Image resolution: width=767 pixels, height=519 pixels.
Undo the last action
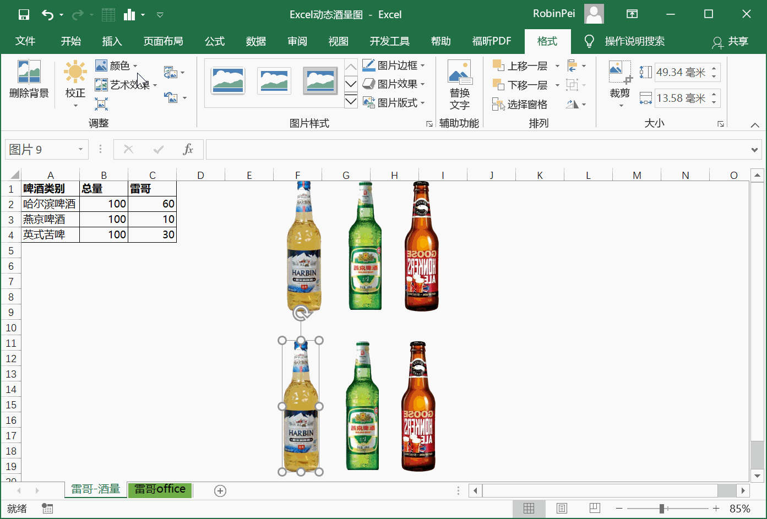tap(48, 15)
